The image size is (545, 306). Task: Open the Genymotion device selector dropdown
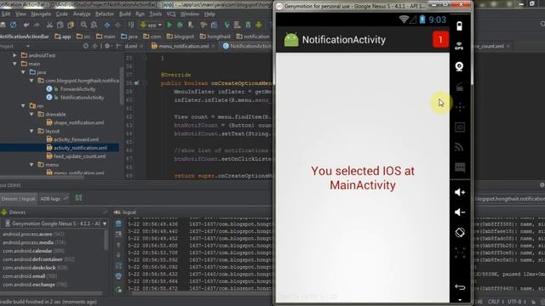click(x=54, y=224)
